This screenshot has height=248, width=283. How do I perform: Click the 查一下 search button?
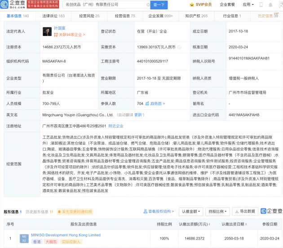pyautogui.click(x=159, y=5)
